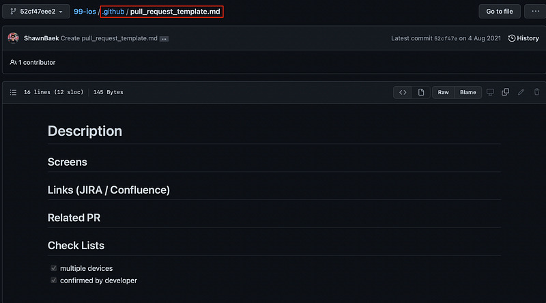This screenshot has height=303, width=546.
Task: Delete this file with trash icon
Action: point(536,92)
